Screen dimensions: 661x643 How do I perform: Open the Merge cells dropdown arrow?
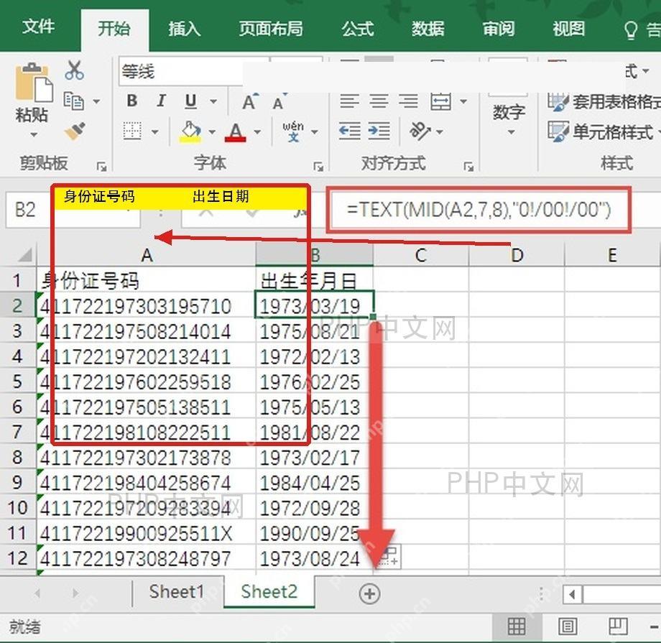(463, 101)
